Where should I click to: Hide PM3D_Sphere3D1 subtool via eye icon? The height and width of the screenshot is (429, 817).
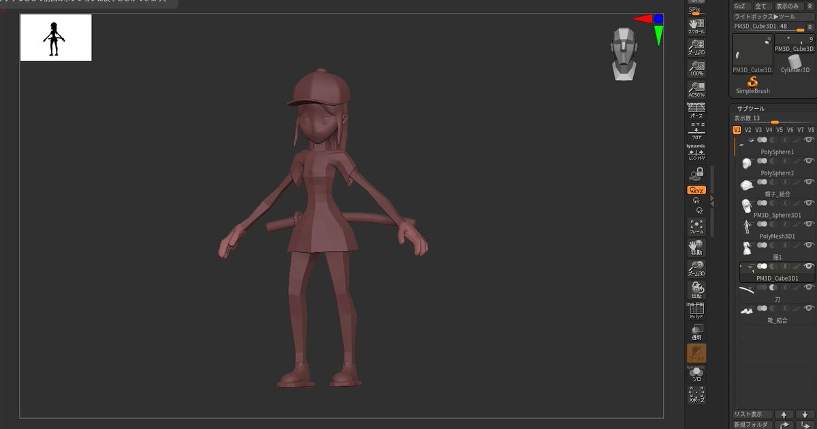(x=809, y=203)
